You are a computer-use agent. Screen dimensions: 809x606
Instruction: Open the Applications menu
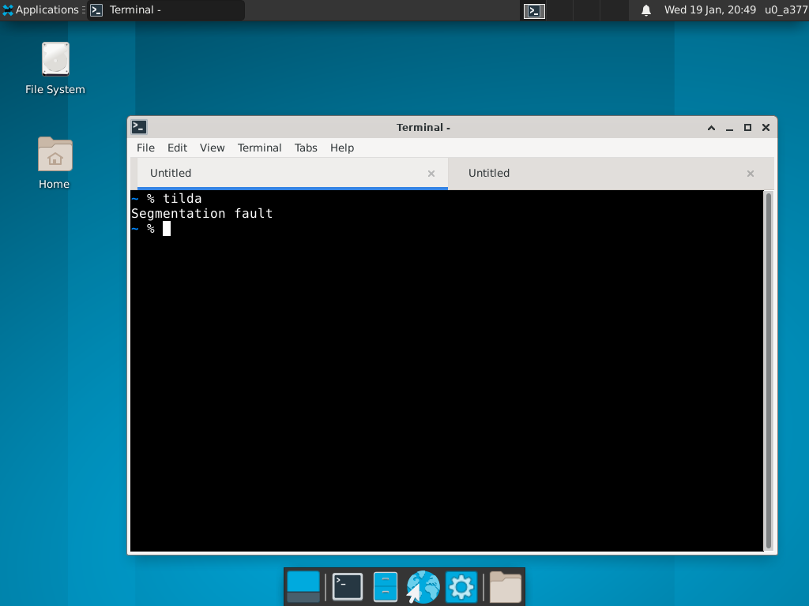click(39, 10)
